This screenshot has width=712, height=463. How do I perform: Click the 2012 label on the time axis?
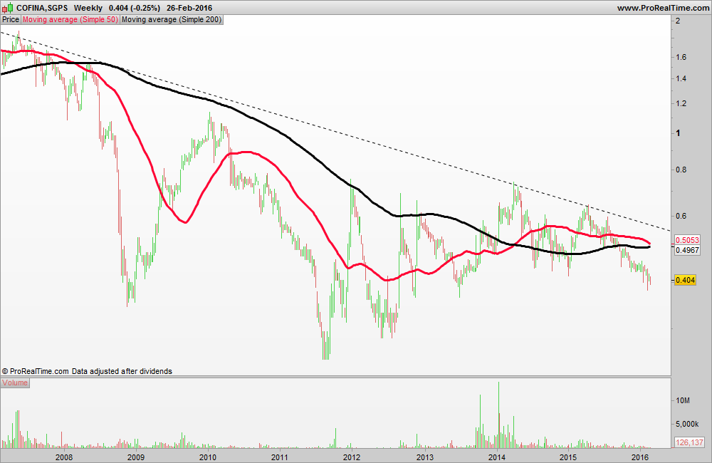(352, 457)
